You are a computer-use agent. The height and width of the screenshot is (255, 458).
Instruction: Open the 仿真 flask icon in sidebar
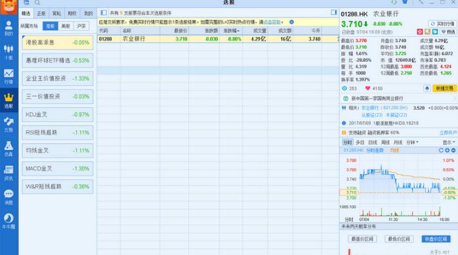9,149
